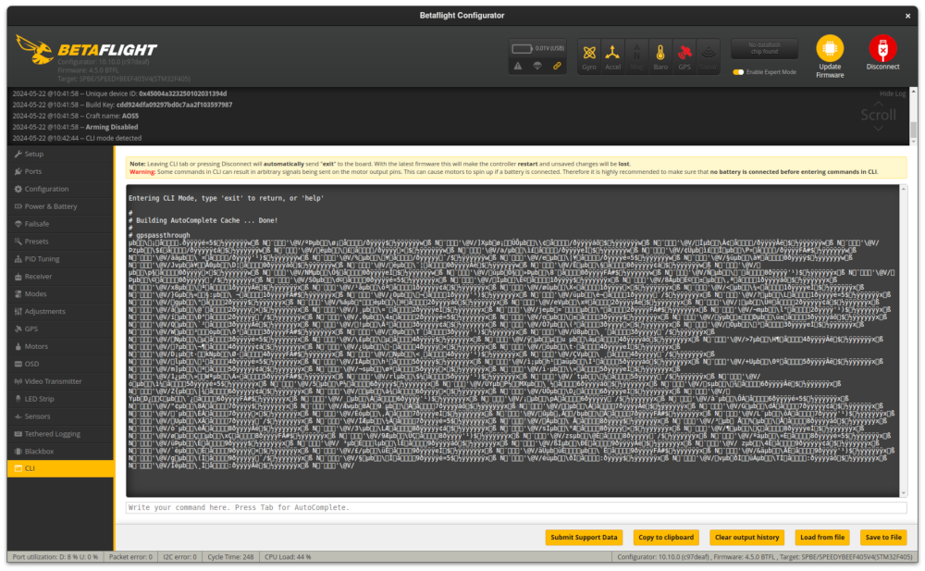
Task: Click the 'Building AutoComplete Cache ... Done!' line
Action: (x=203, y=220)
